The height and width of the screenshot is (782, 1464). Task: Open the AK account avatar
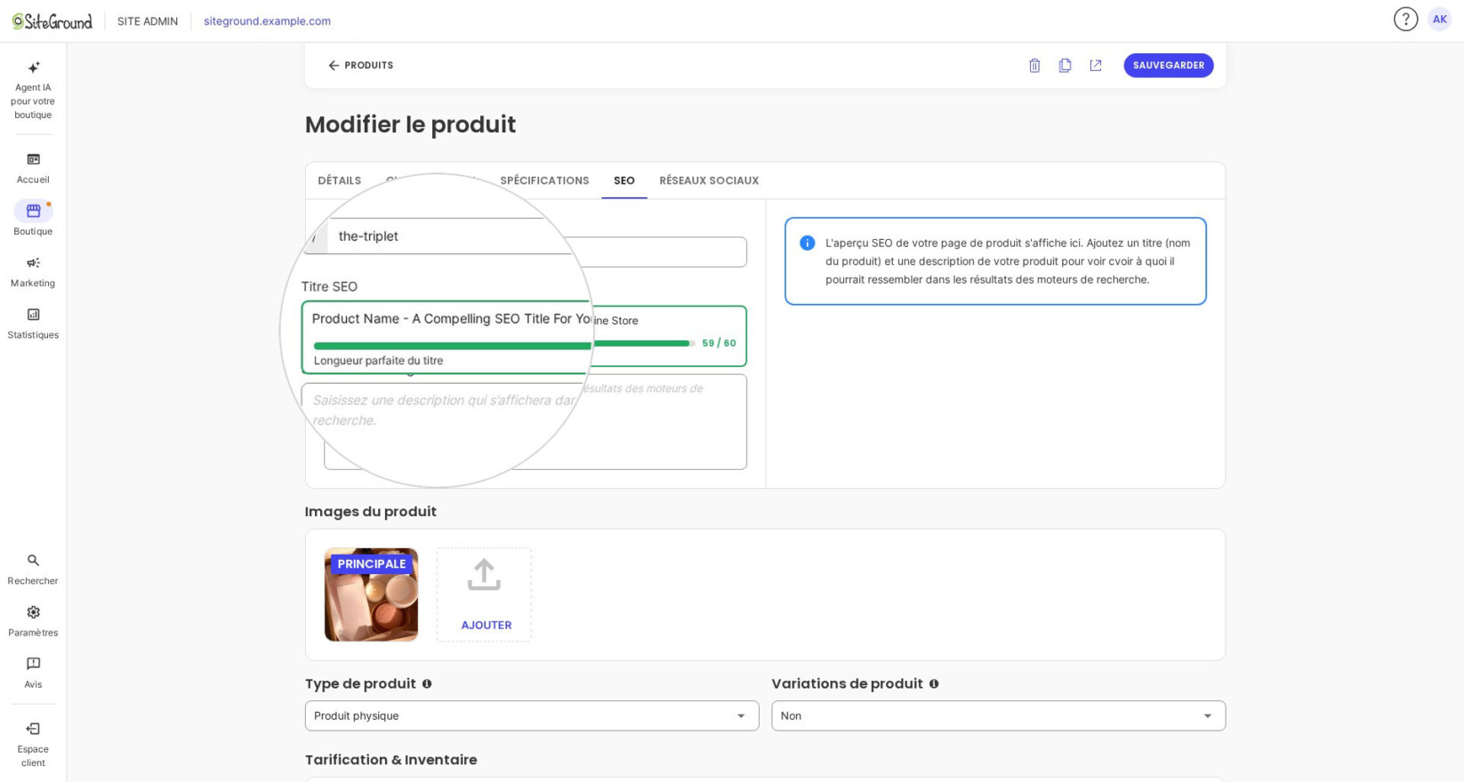click(x=1439, y=20)
